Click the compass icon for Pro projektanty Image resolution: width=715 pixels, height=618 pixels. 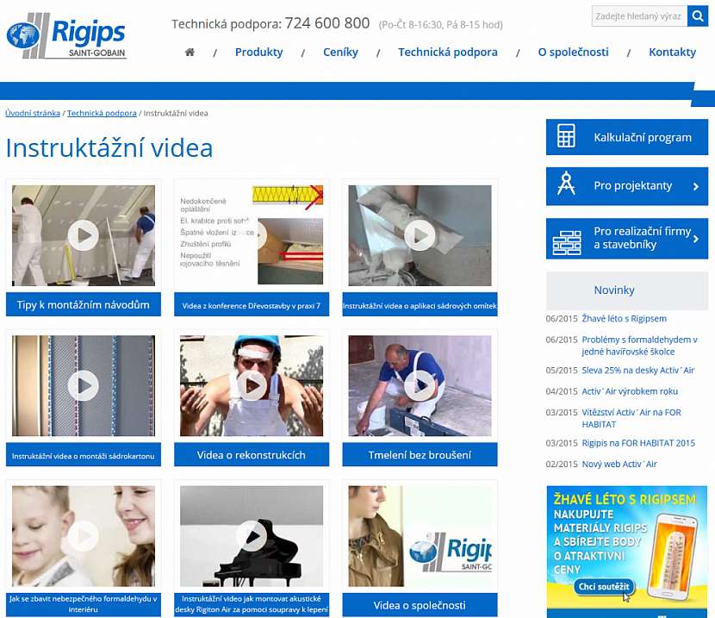point(566,183)
